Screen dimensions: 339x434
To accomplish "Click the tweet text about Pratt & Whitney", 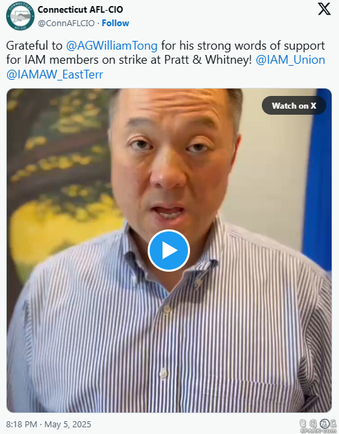I will (x=165, y=60).
